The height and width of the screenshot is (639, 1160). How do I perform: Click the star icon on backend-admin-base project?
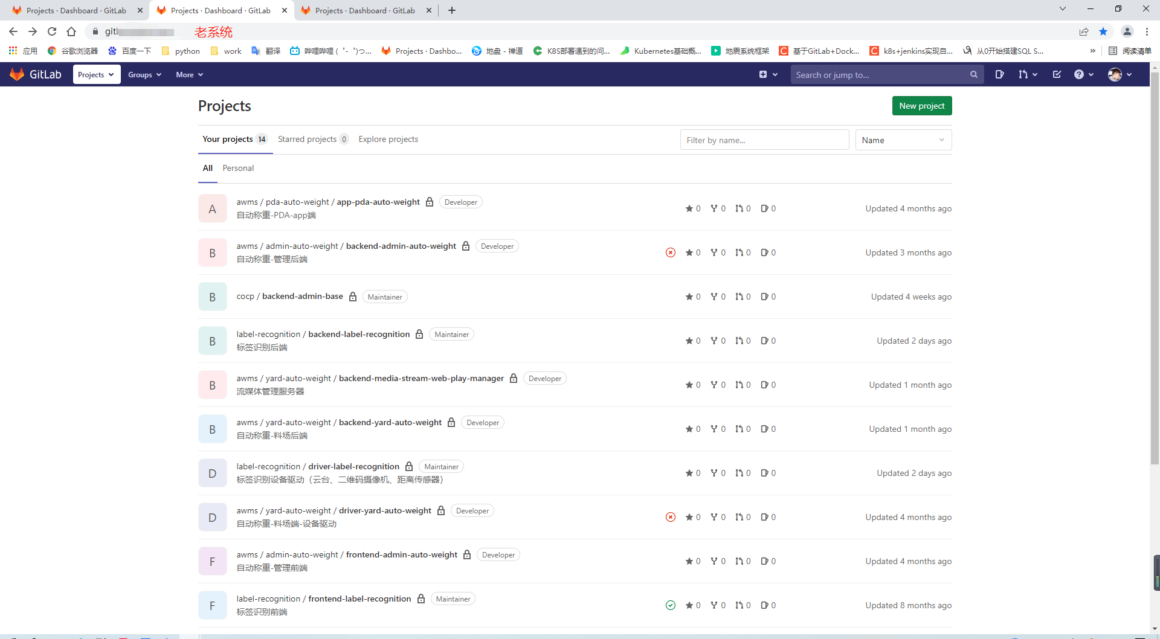coord(689,297)
